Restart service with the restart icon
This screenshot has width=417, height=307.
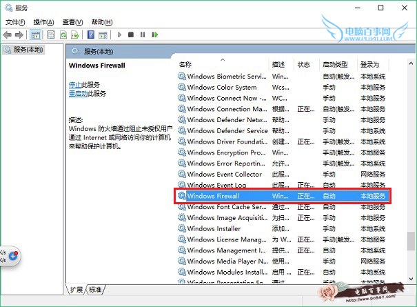tap(155, 34)
